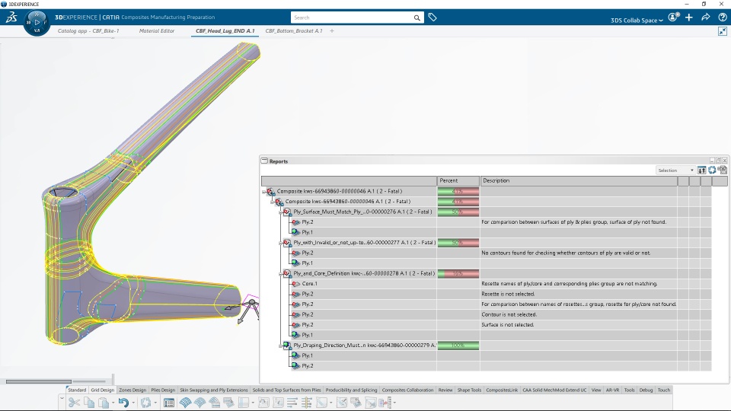Collapse the Ply_Draping_Direction_Must node
This screenshot has width=731, height=411.
281,346
